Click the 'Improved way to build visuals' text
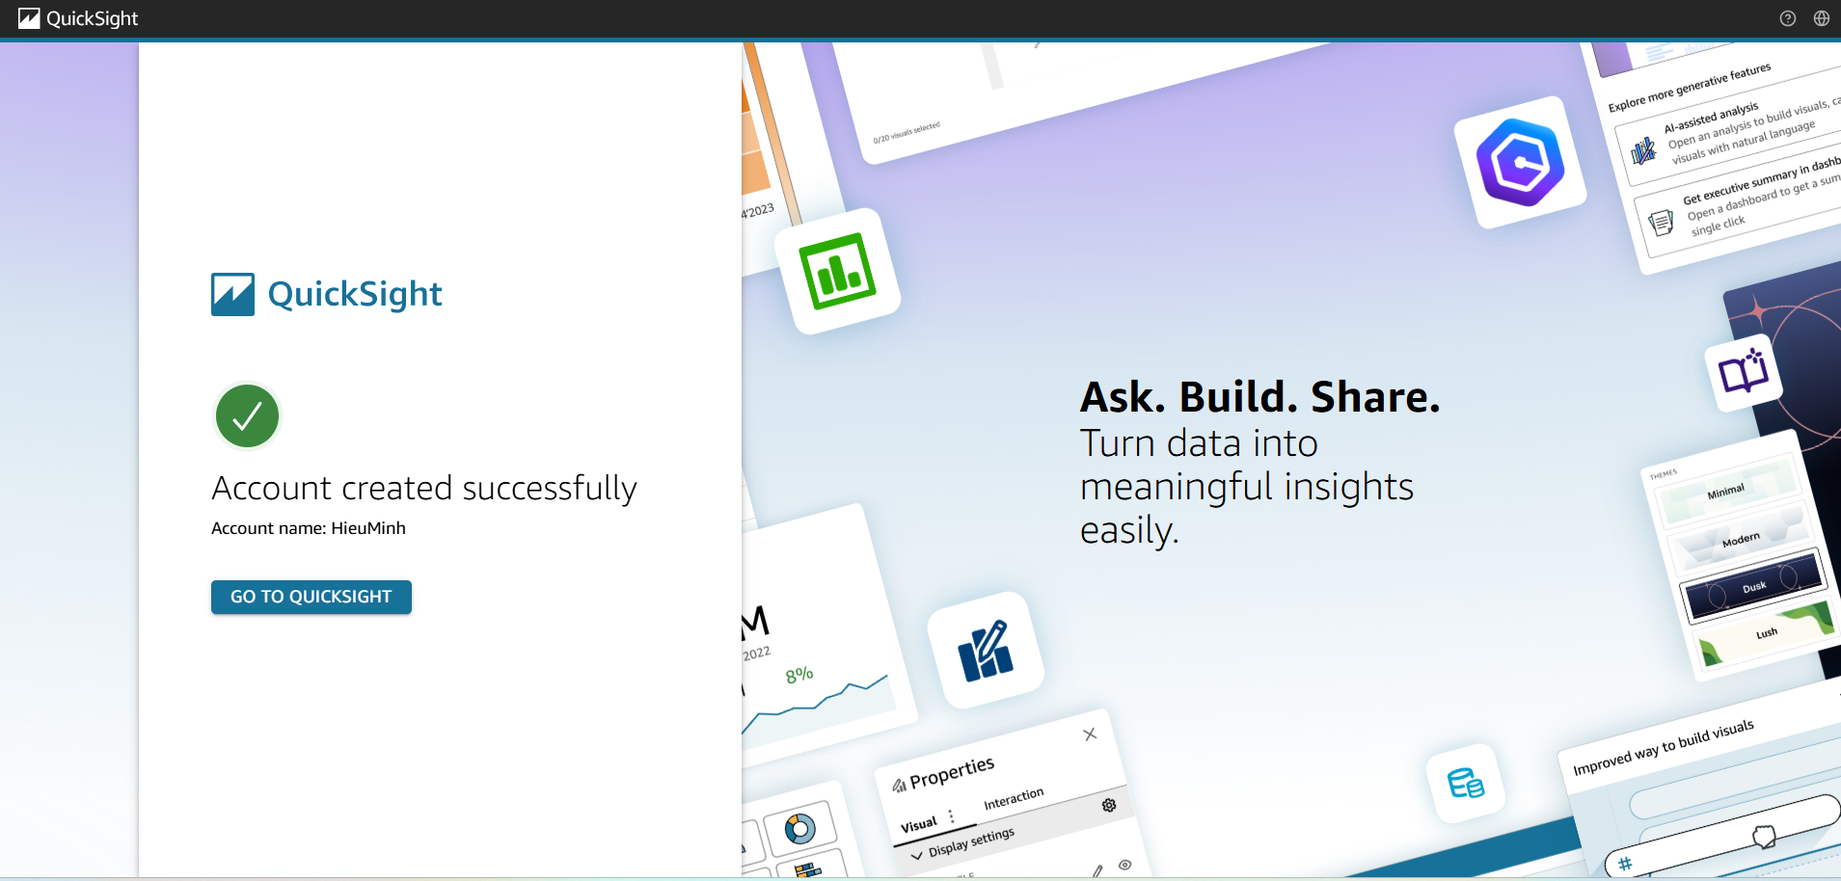1841x881 pixels. (x=1664, y=747)
